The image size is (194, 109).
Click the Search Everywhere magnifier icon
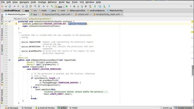[191, 6]
